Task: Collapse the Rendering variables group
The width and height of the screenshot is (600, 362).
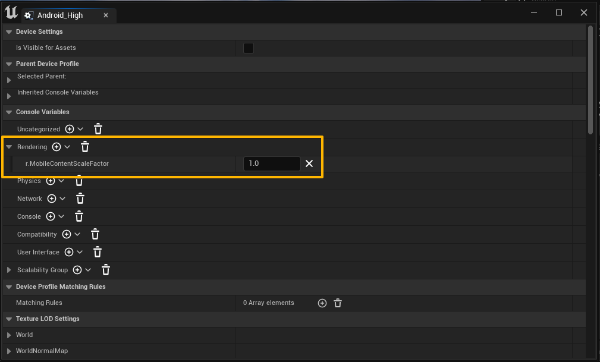Action: [x=9, y=147]
